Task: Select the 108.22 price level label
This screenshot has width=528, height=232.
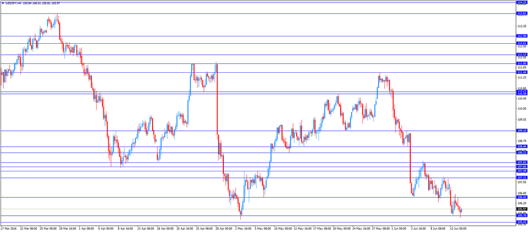Action: click(x=522, y=153)
